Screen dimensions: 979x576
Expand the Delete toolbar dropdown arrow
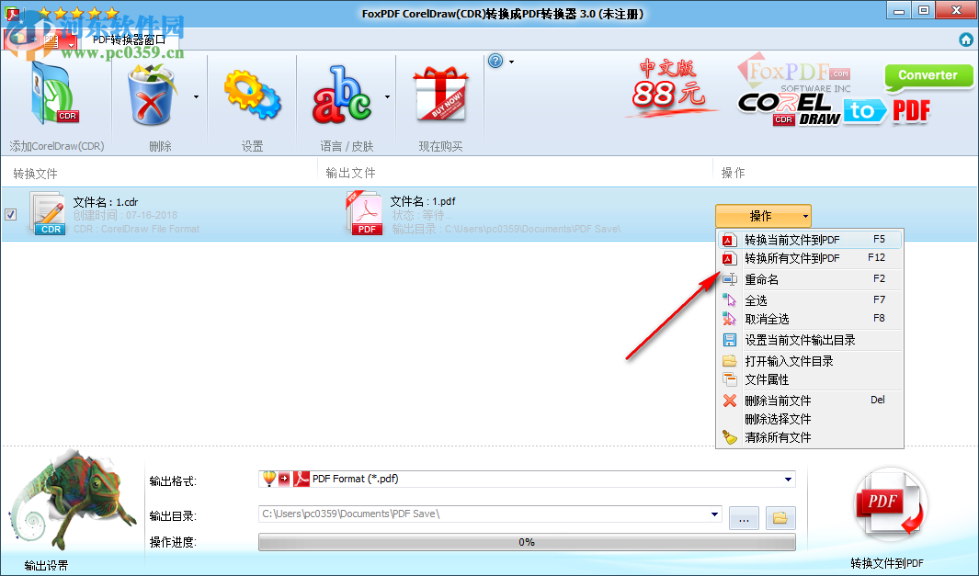pyautogui.click(x=193, y=96)
